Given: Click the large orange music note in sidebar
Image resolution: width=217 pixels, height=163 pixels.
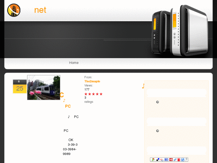Looking at the screenshot, I should tap(143, 86).
